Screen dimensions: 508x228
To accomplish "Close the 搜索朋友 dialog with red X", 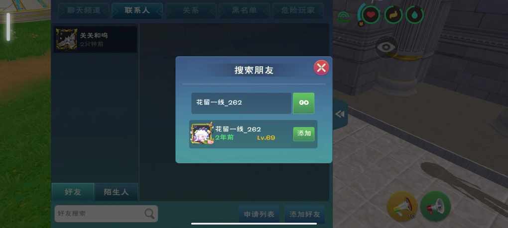I will tap(321, 68).
